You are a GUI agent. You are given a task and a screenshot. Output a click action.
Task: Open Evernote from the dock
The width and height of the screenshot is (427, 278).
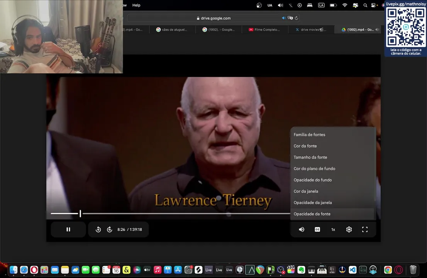click(x=301, y=270)
